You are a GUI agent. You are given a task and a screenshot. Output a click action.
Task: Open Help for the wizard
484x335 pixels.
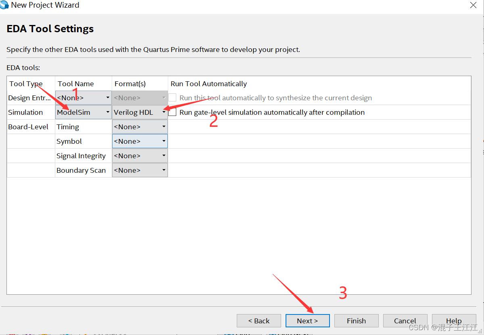[454, 321]
